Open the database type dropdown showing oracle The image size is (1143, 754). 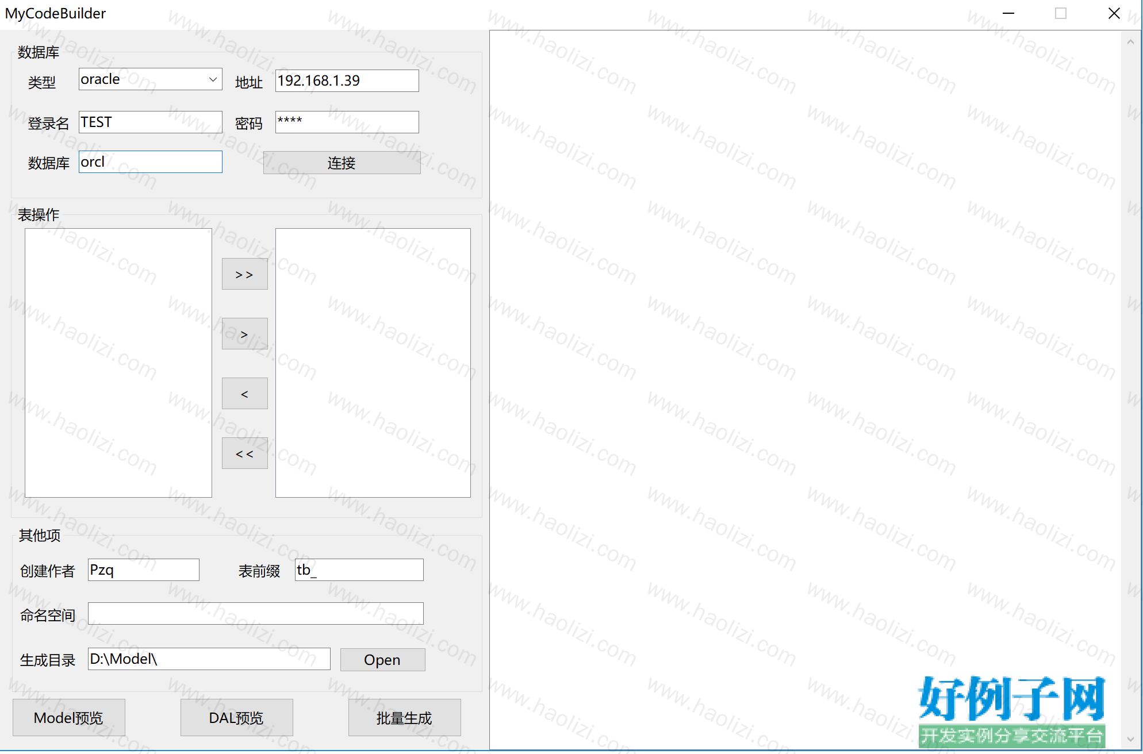[x=150, y=79]
